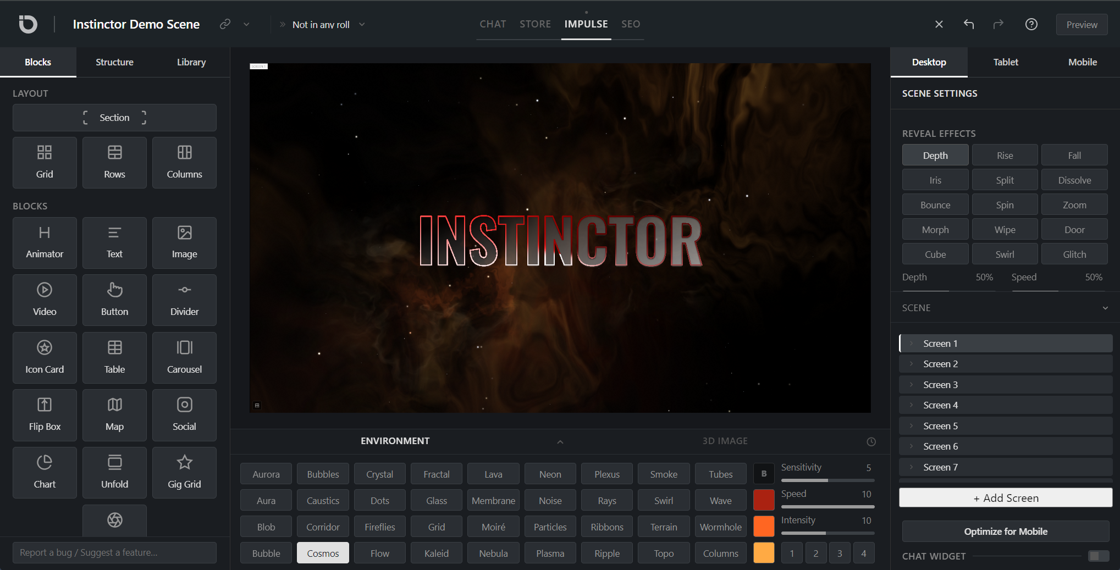Viewport: 1120px width, 570px height.
Task: Collapse the SCENE section chevron
Action: [x=1105, y=308]
